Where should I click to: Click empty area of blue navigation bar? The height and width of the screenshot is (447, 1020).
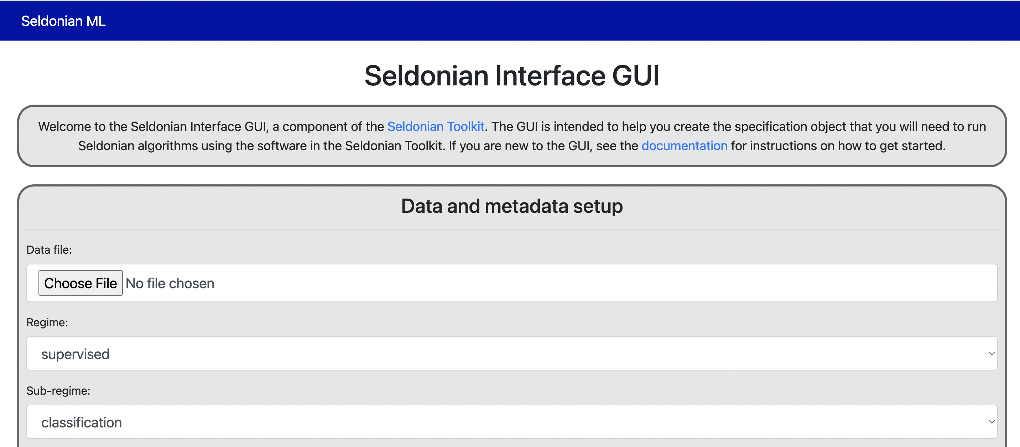555,21
